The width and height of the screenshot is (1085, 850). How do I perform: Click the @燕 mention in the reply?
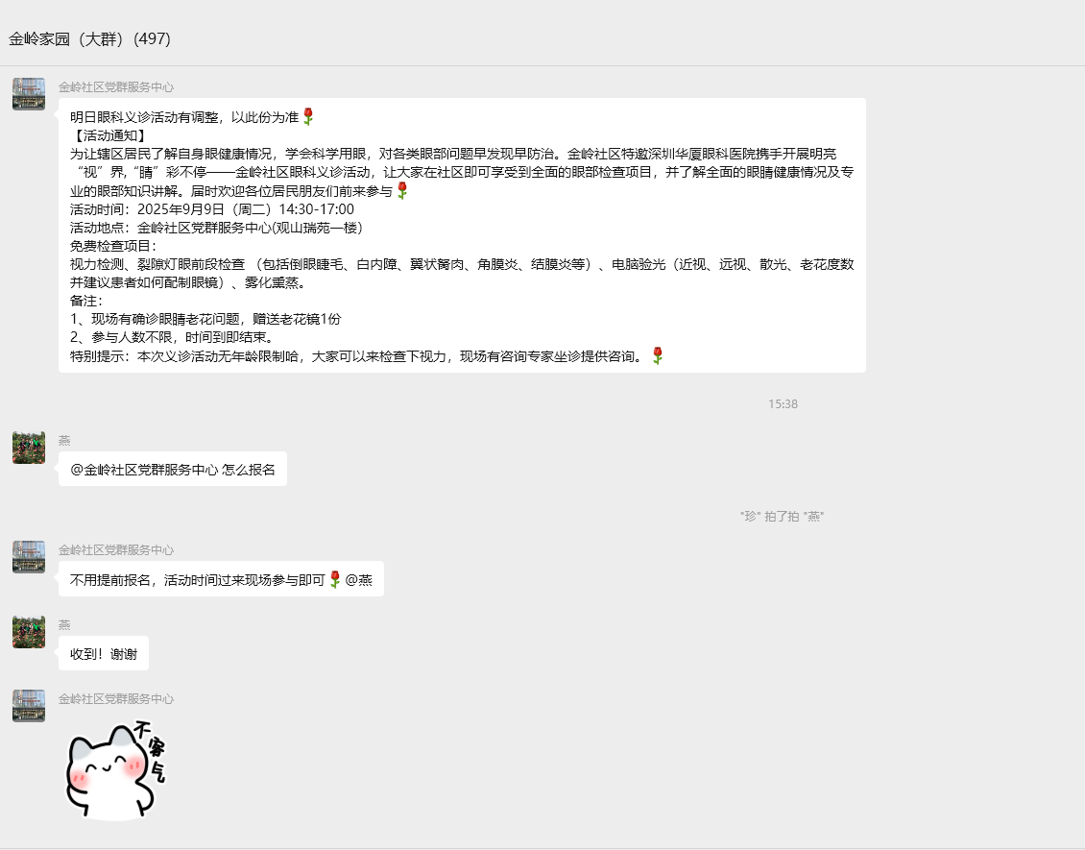pyautogui.click(x=358, y=579)
